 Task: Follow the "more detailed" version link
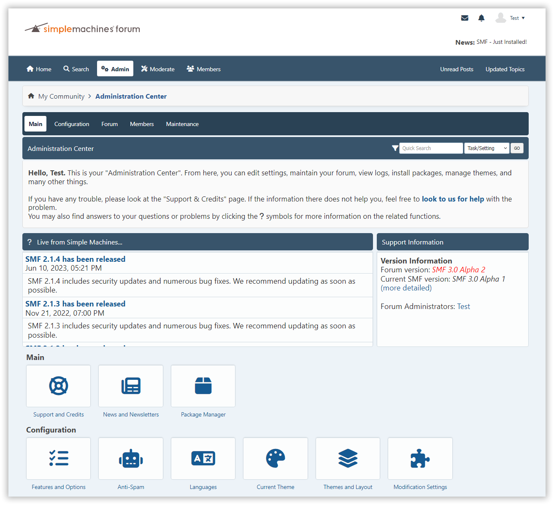[406, 288]
